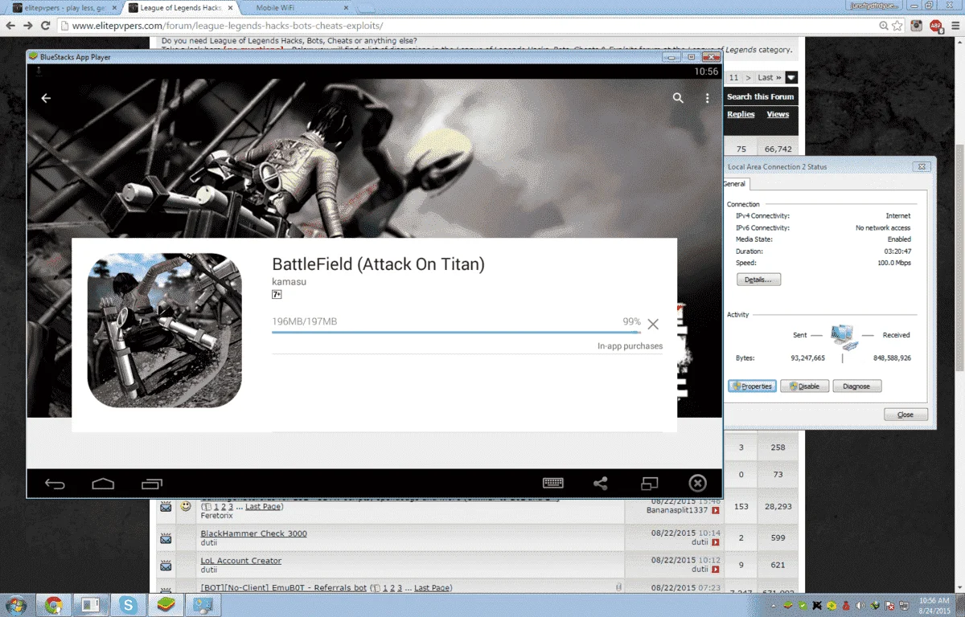Image resolution: width=965 pixels, height=617 pixels.
Task: Open the Instagram camera extension icon
Action: (x=918, y=26)
